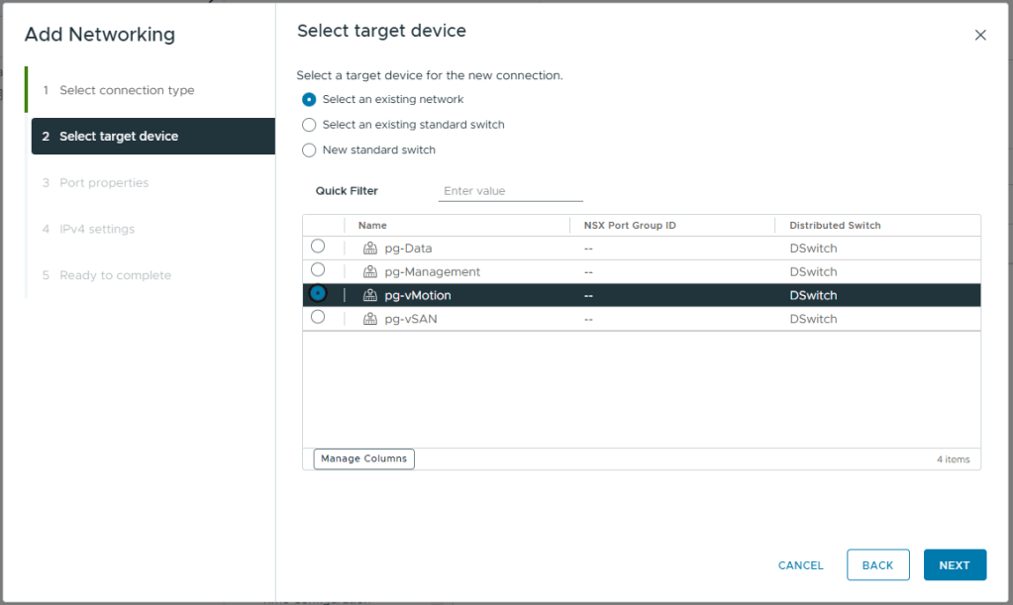Click the pg-vSAN port group icon

[370, 320]
